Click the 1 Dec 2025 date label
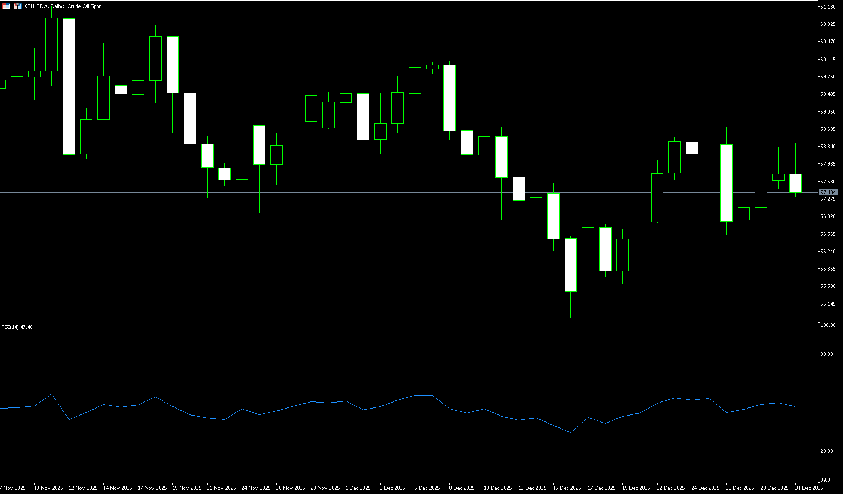 click(x=357, y=488)
